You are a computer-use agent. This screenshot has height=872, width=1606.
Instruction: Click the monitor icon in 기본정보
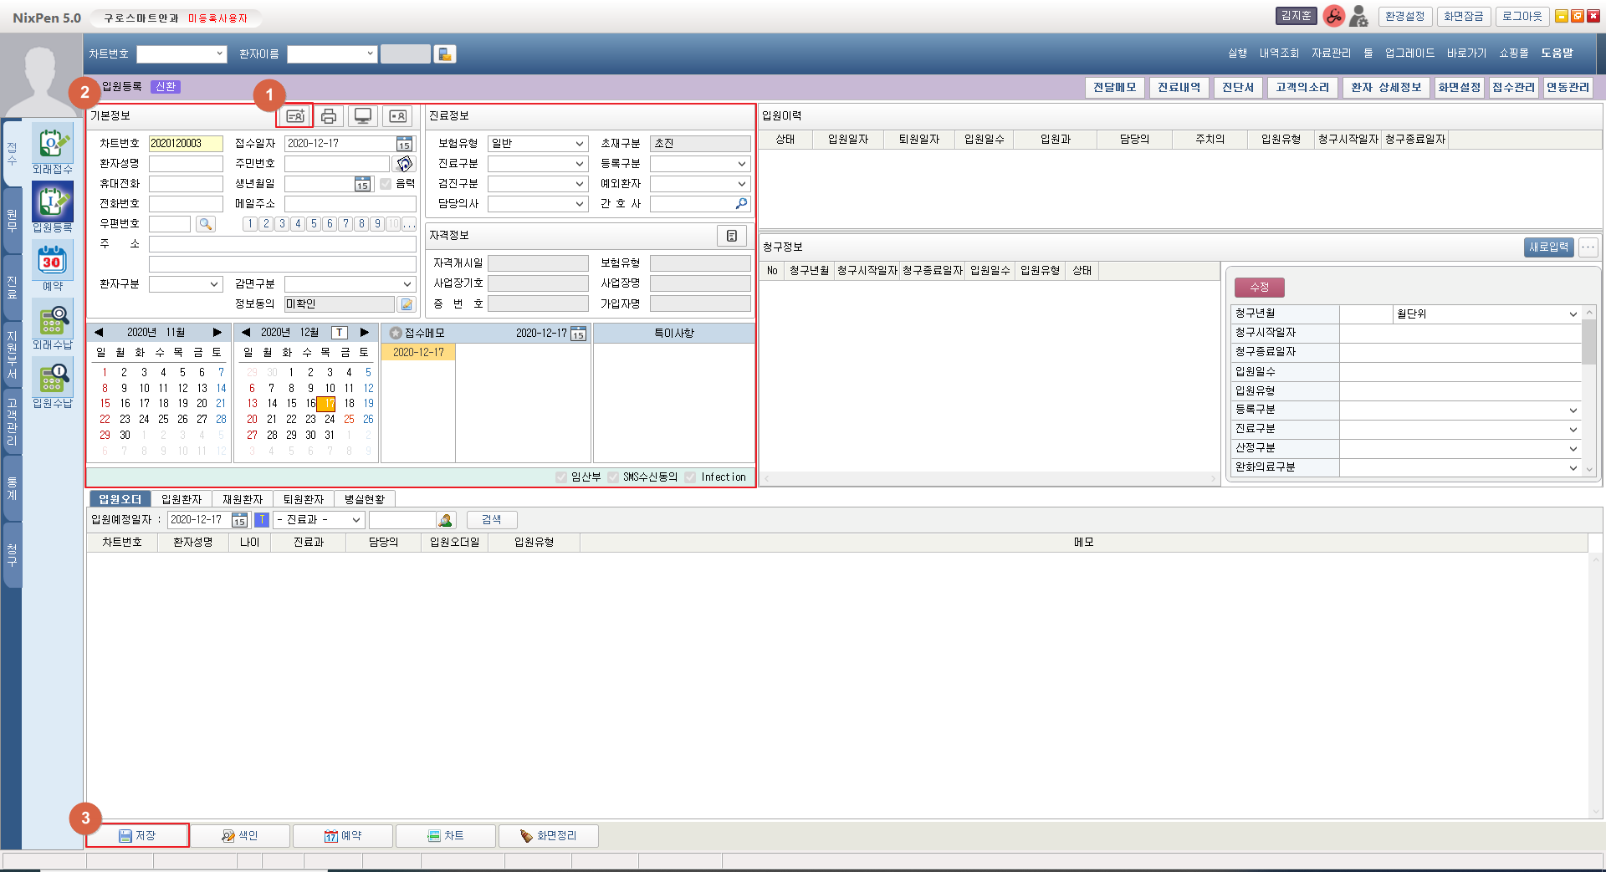coord(363,116)
